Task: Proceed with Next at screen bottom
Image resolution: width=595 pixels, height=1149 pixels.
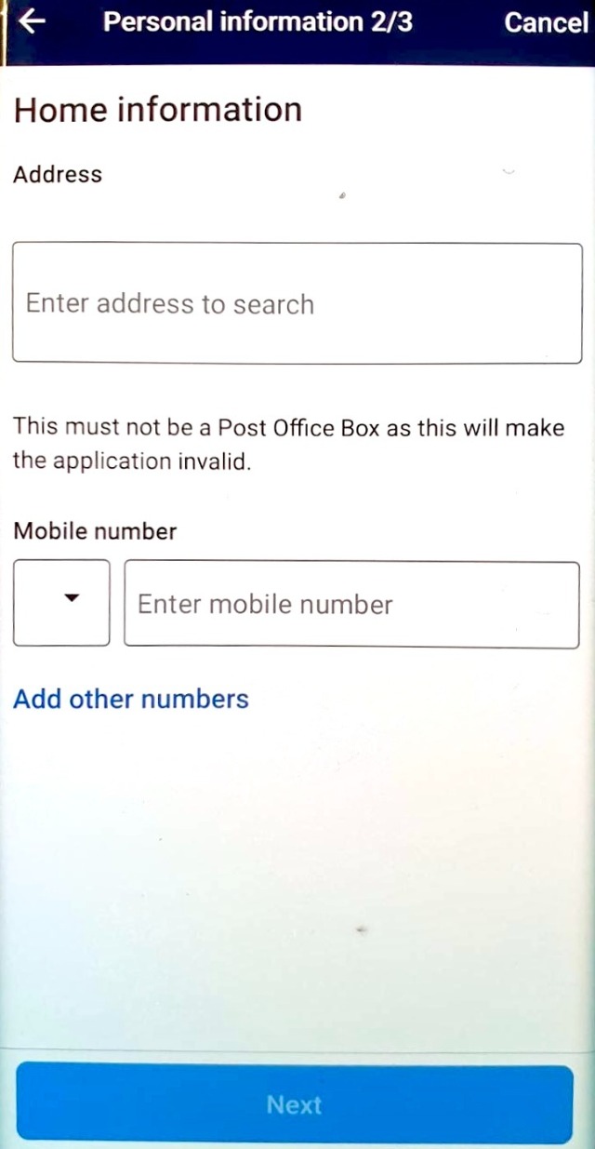Action: (x=295, y=1104)
